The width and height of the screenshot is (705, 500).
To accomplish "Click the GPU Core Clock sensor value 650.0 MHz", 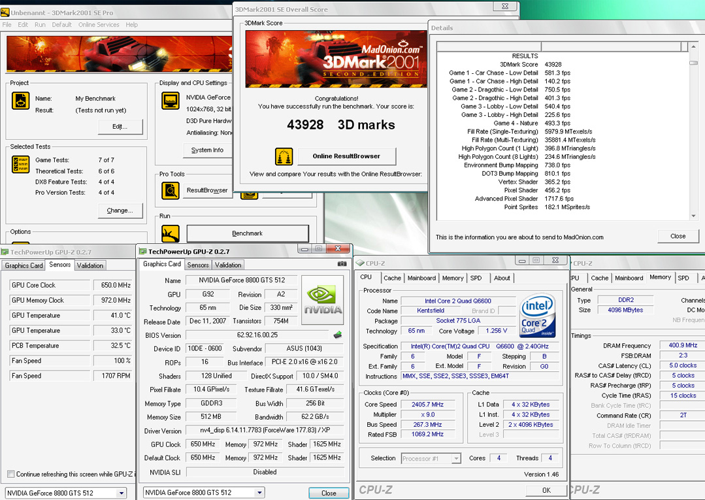I will coord(113,285).
